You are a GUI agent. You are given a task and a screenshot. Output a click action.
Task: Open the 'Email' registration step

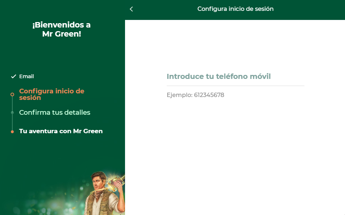26,76
